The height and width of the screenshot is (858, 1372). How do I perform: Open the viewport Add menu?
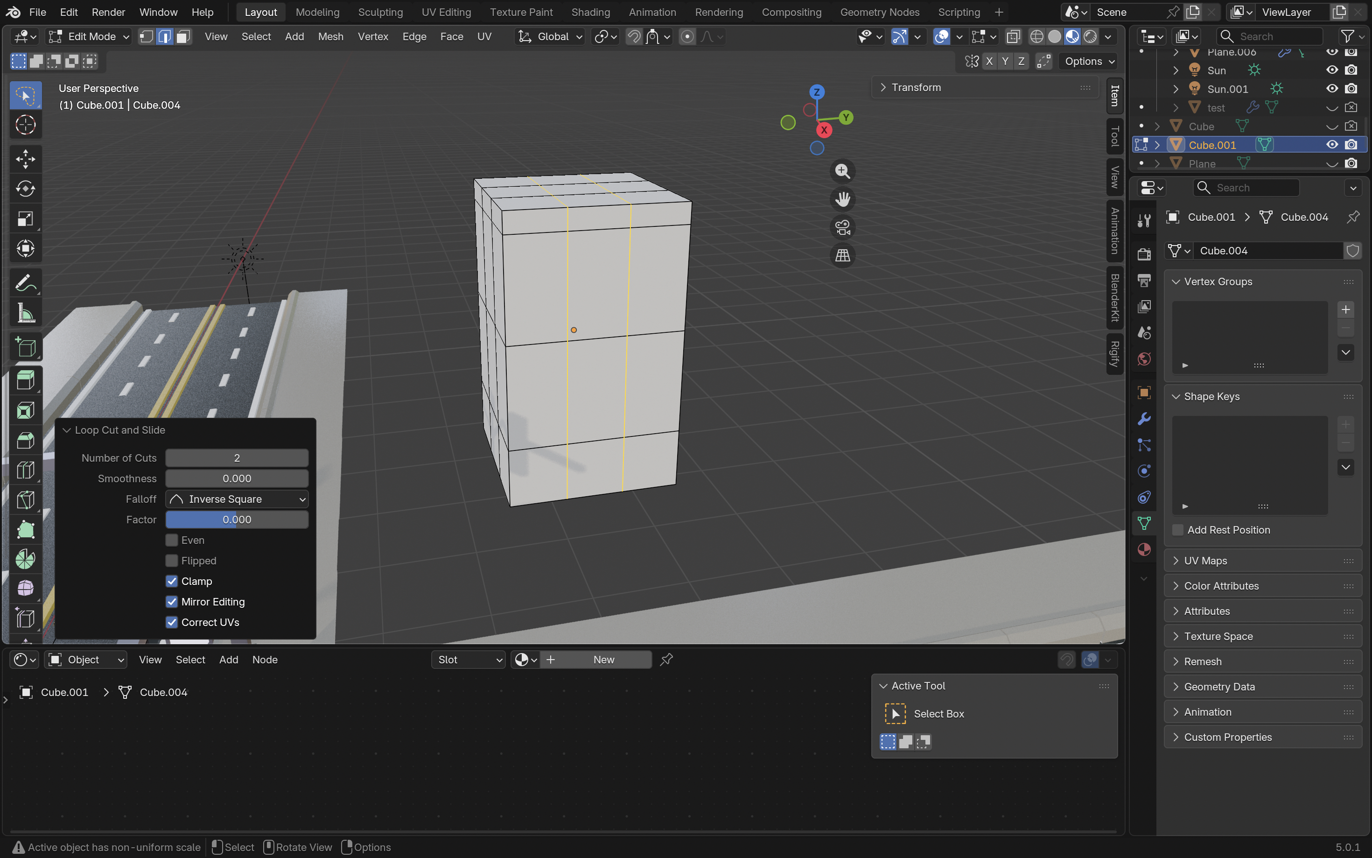click(x=294, y=37)
